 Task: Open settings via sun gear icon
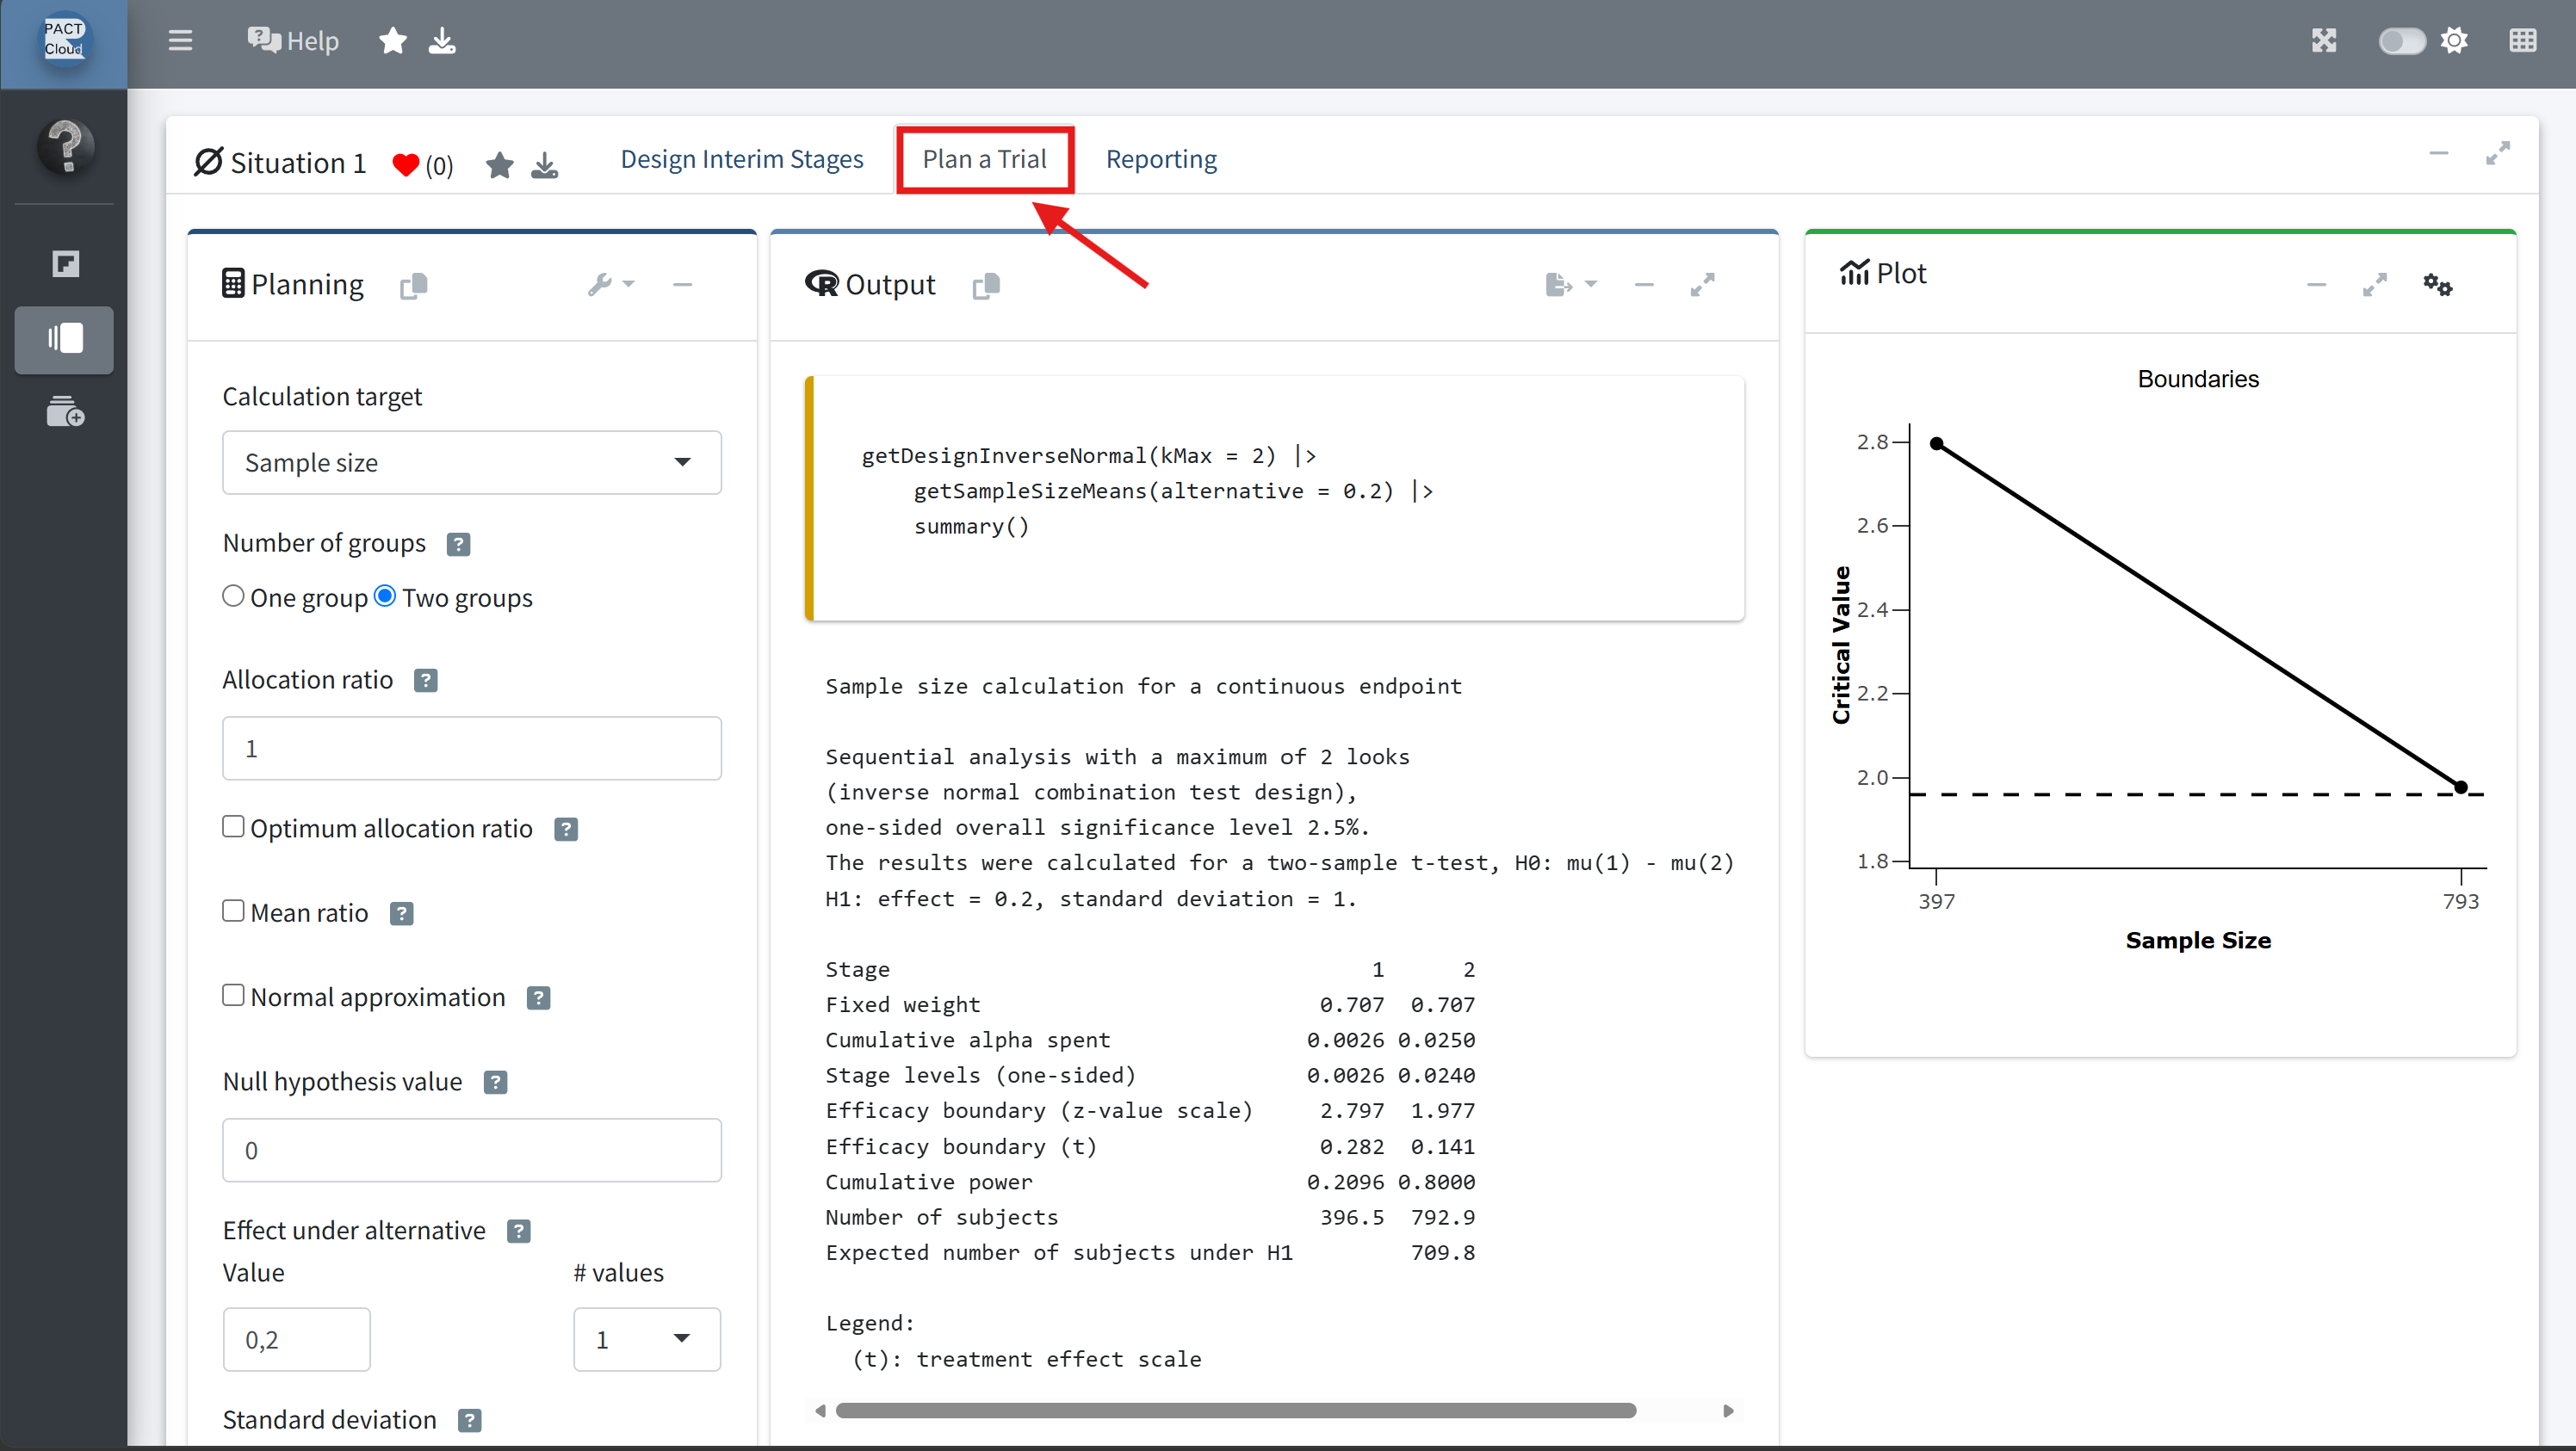pos(2454,41)
